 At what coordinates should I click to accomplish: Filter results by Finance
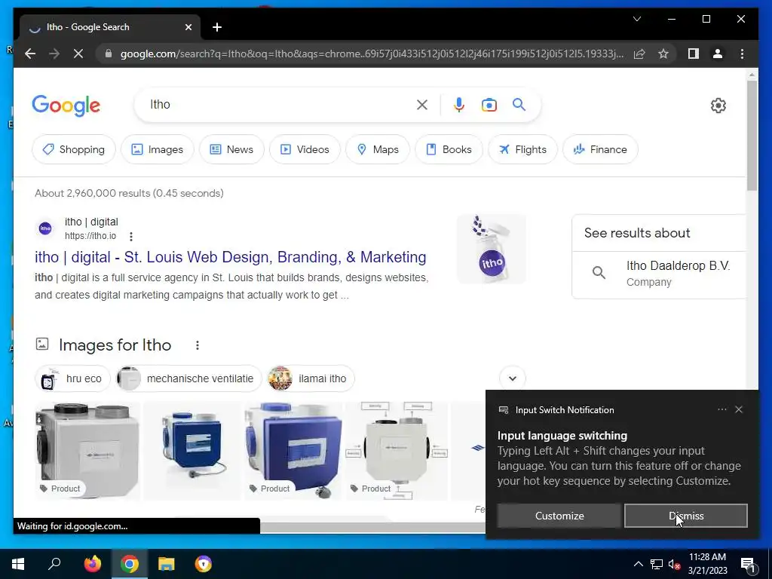click(600, 149)
